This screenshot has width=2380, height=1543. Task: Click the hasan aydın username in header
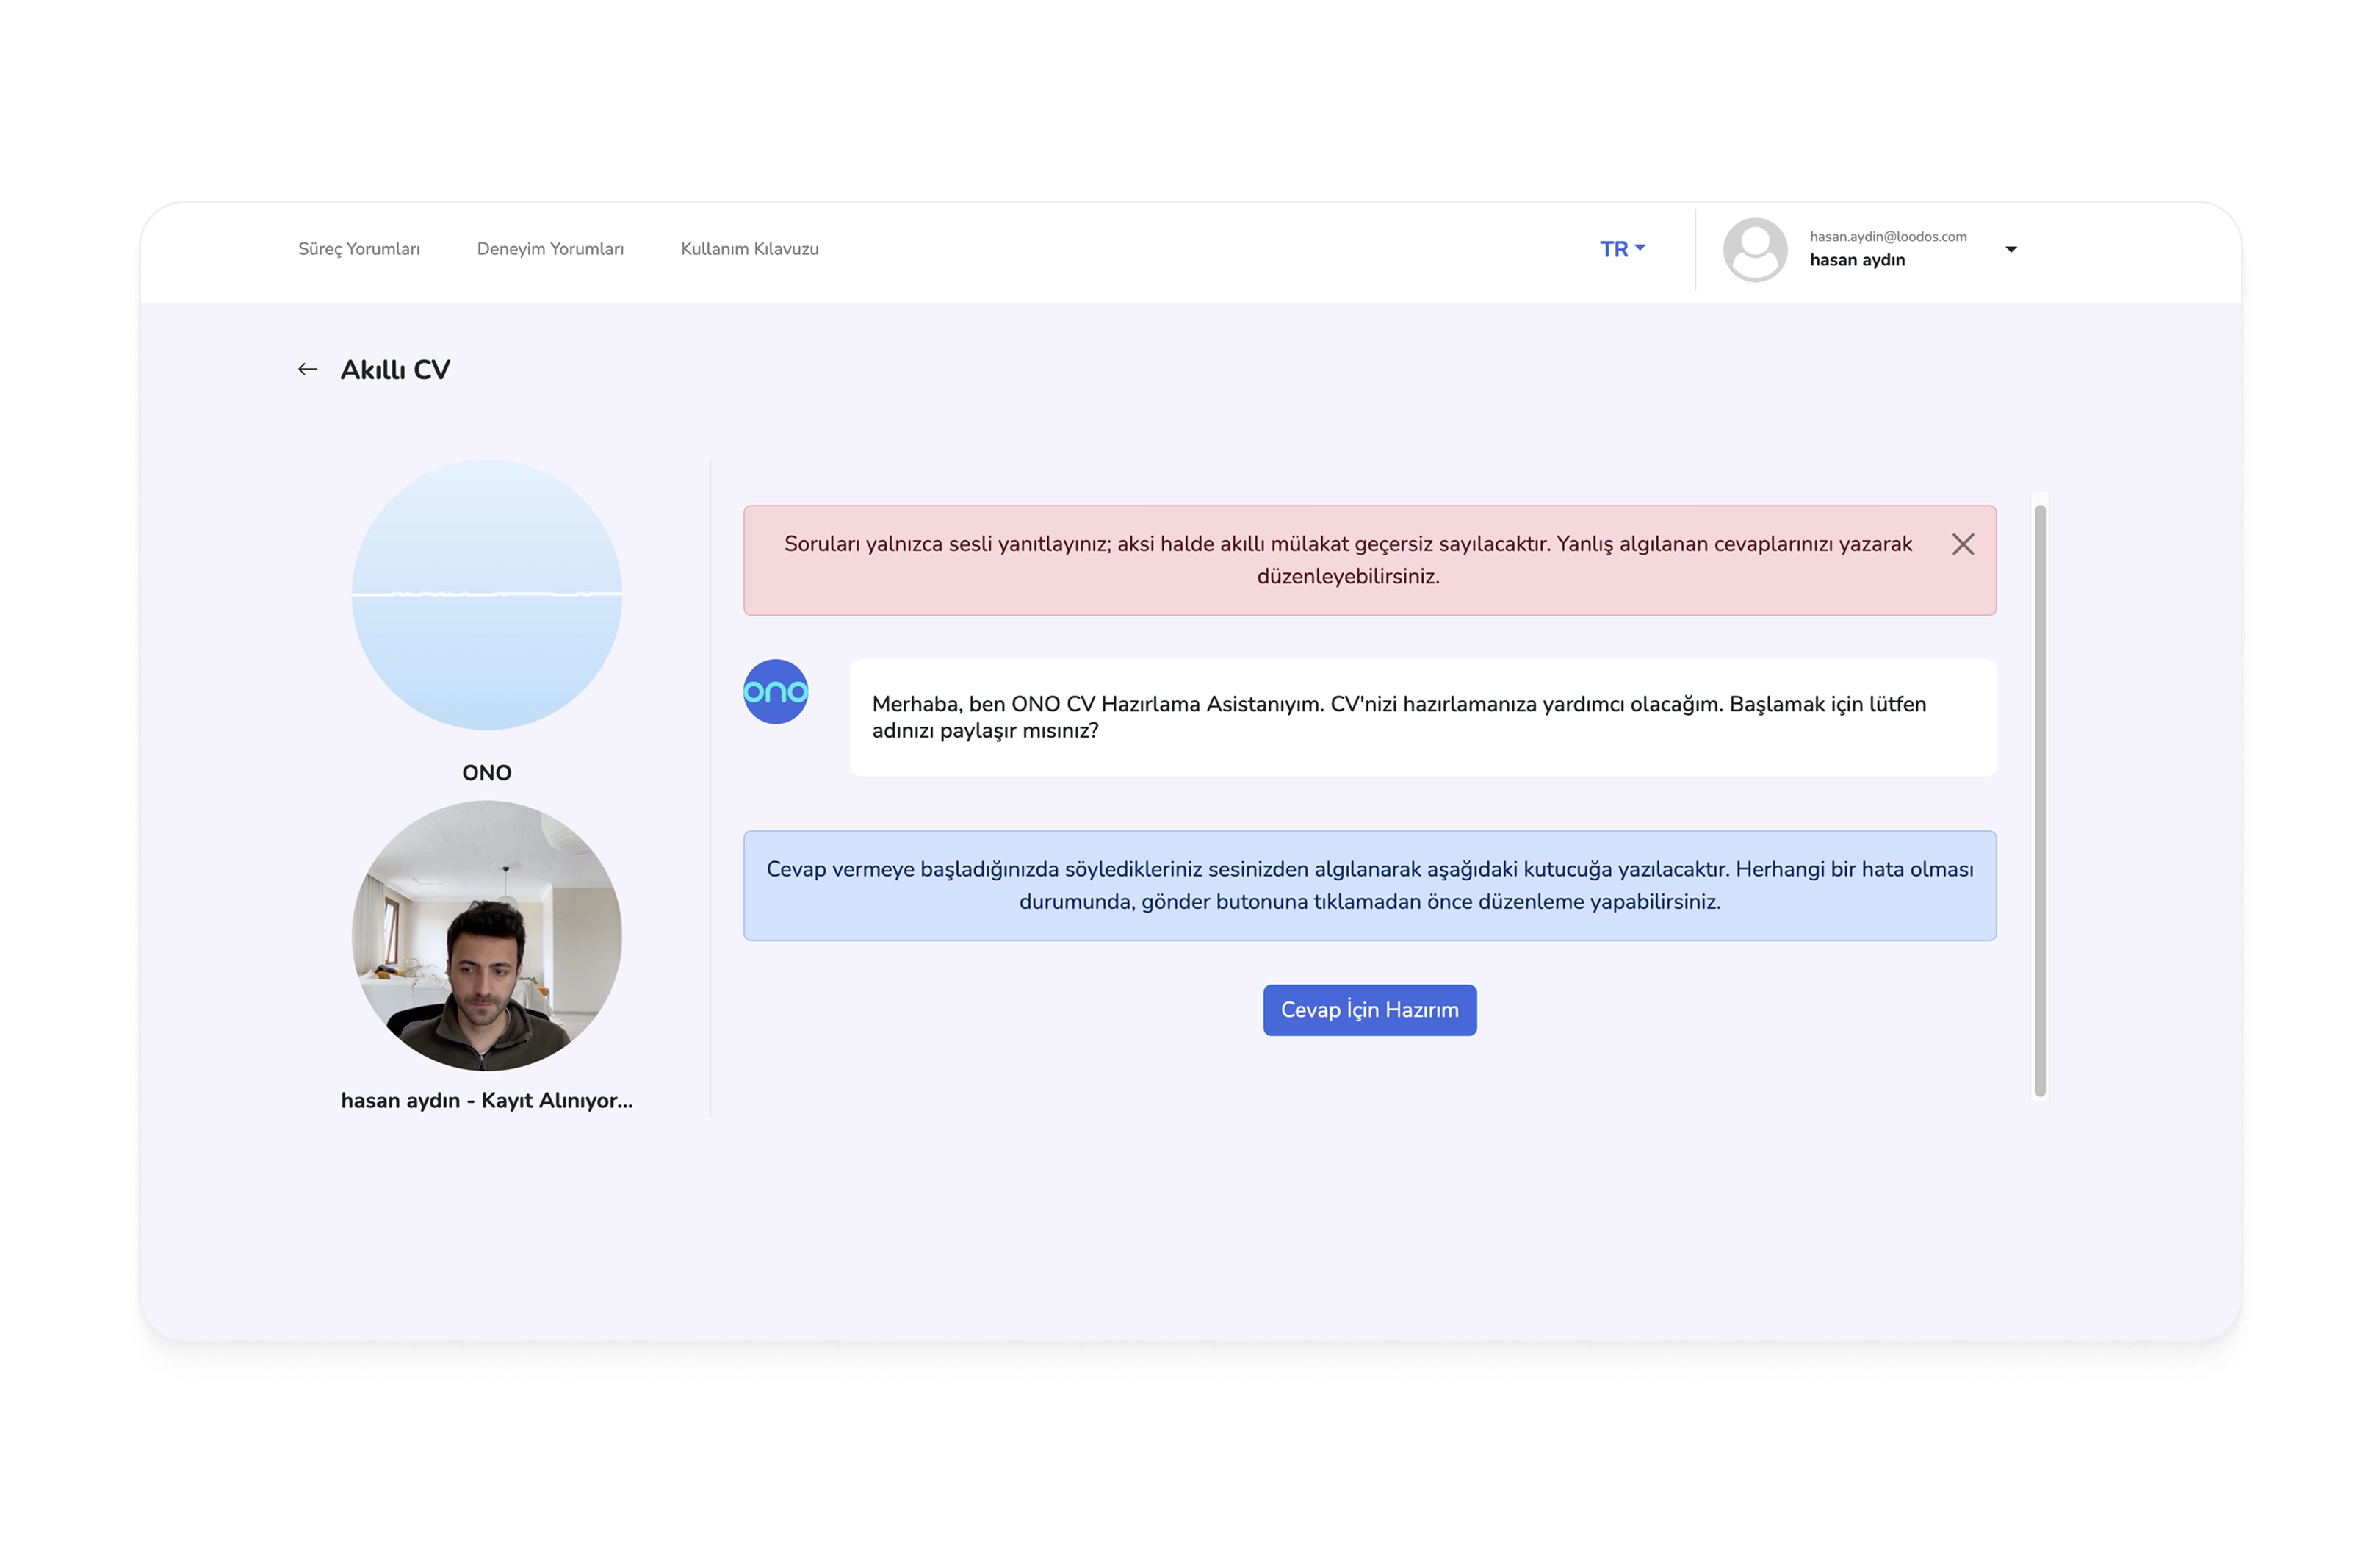pyautogui.click(x=1856, y=260)
